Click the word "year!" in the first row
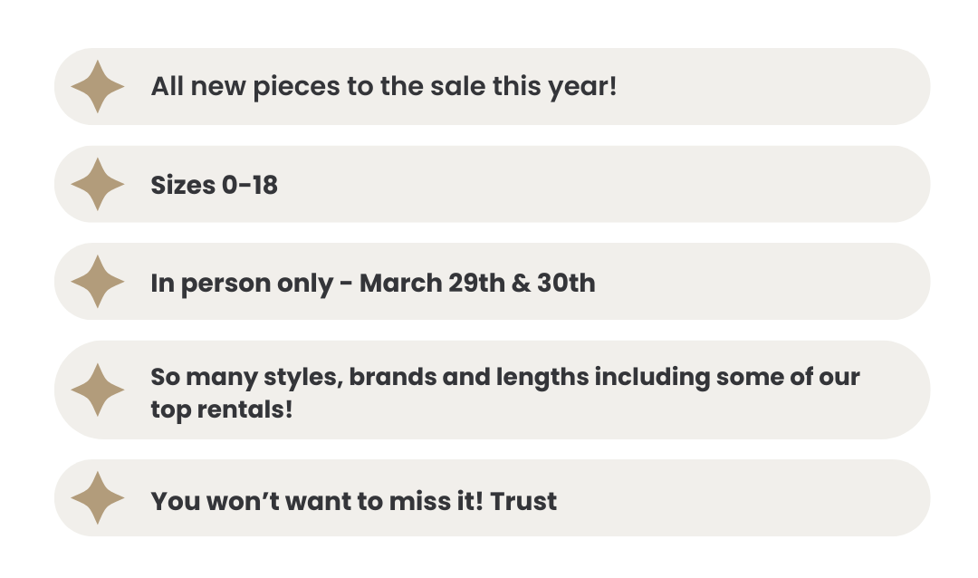978x578 pixels. [582, 87]
